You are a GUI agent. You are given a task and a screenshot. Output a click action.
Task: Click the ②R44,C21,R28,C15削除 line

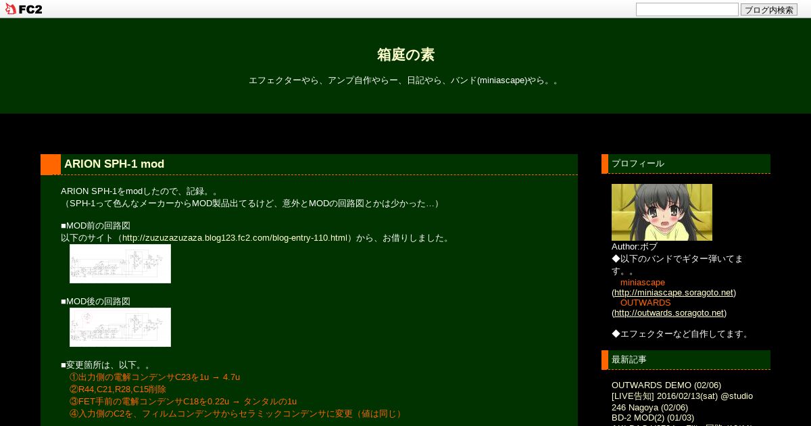click(x=118, y=389)
